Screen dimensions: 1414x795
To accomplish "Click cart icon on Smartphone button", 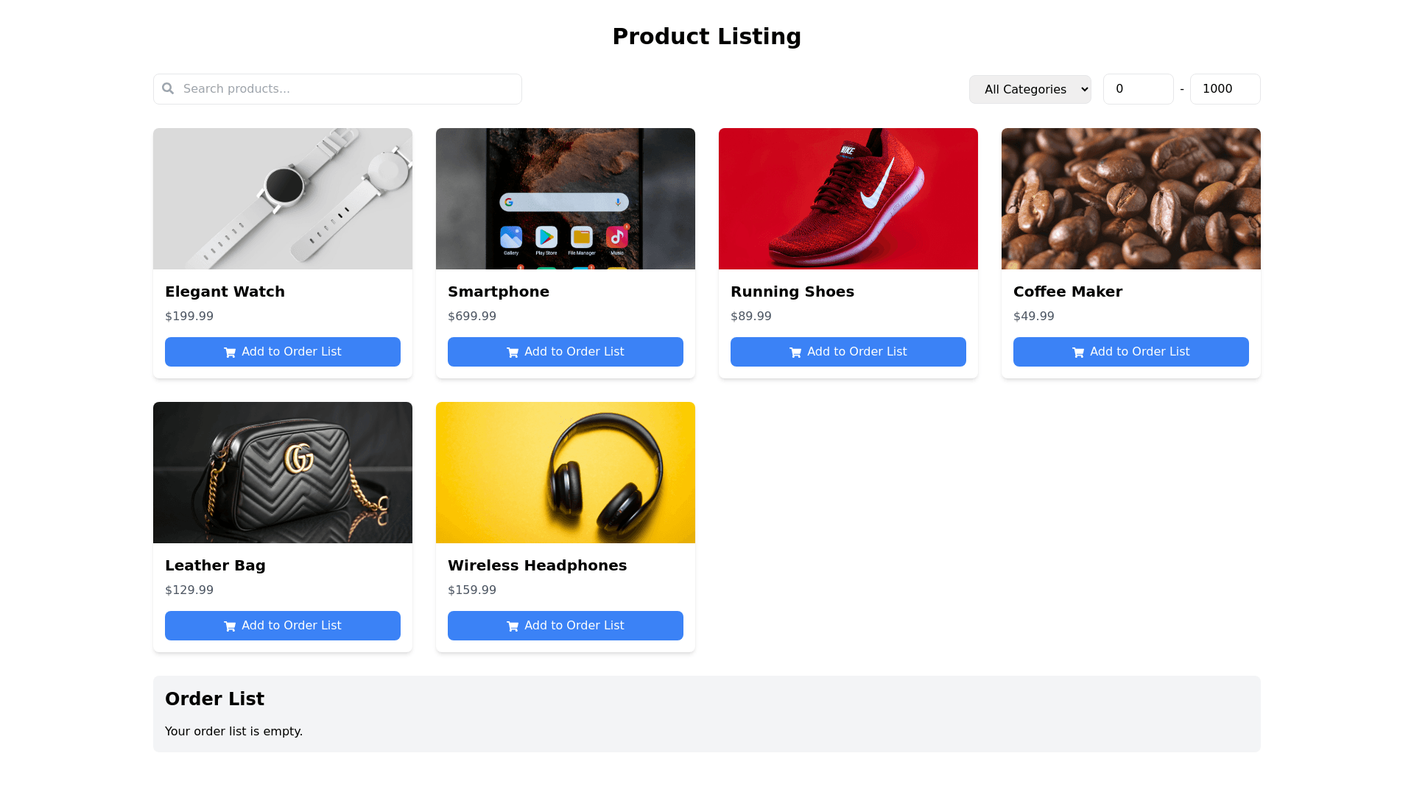I will pos(513,353).
